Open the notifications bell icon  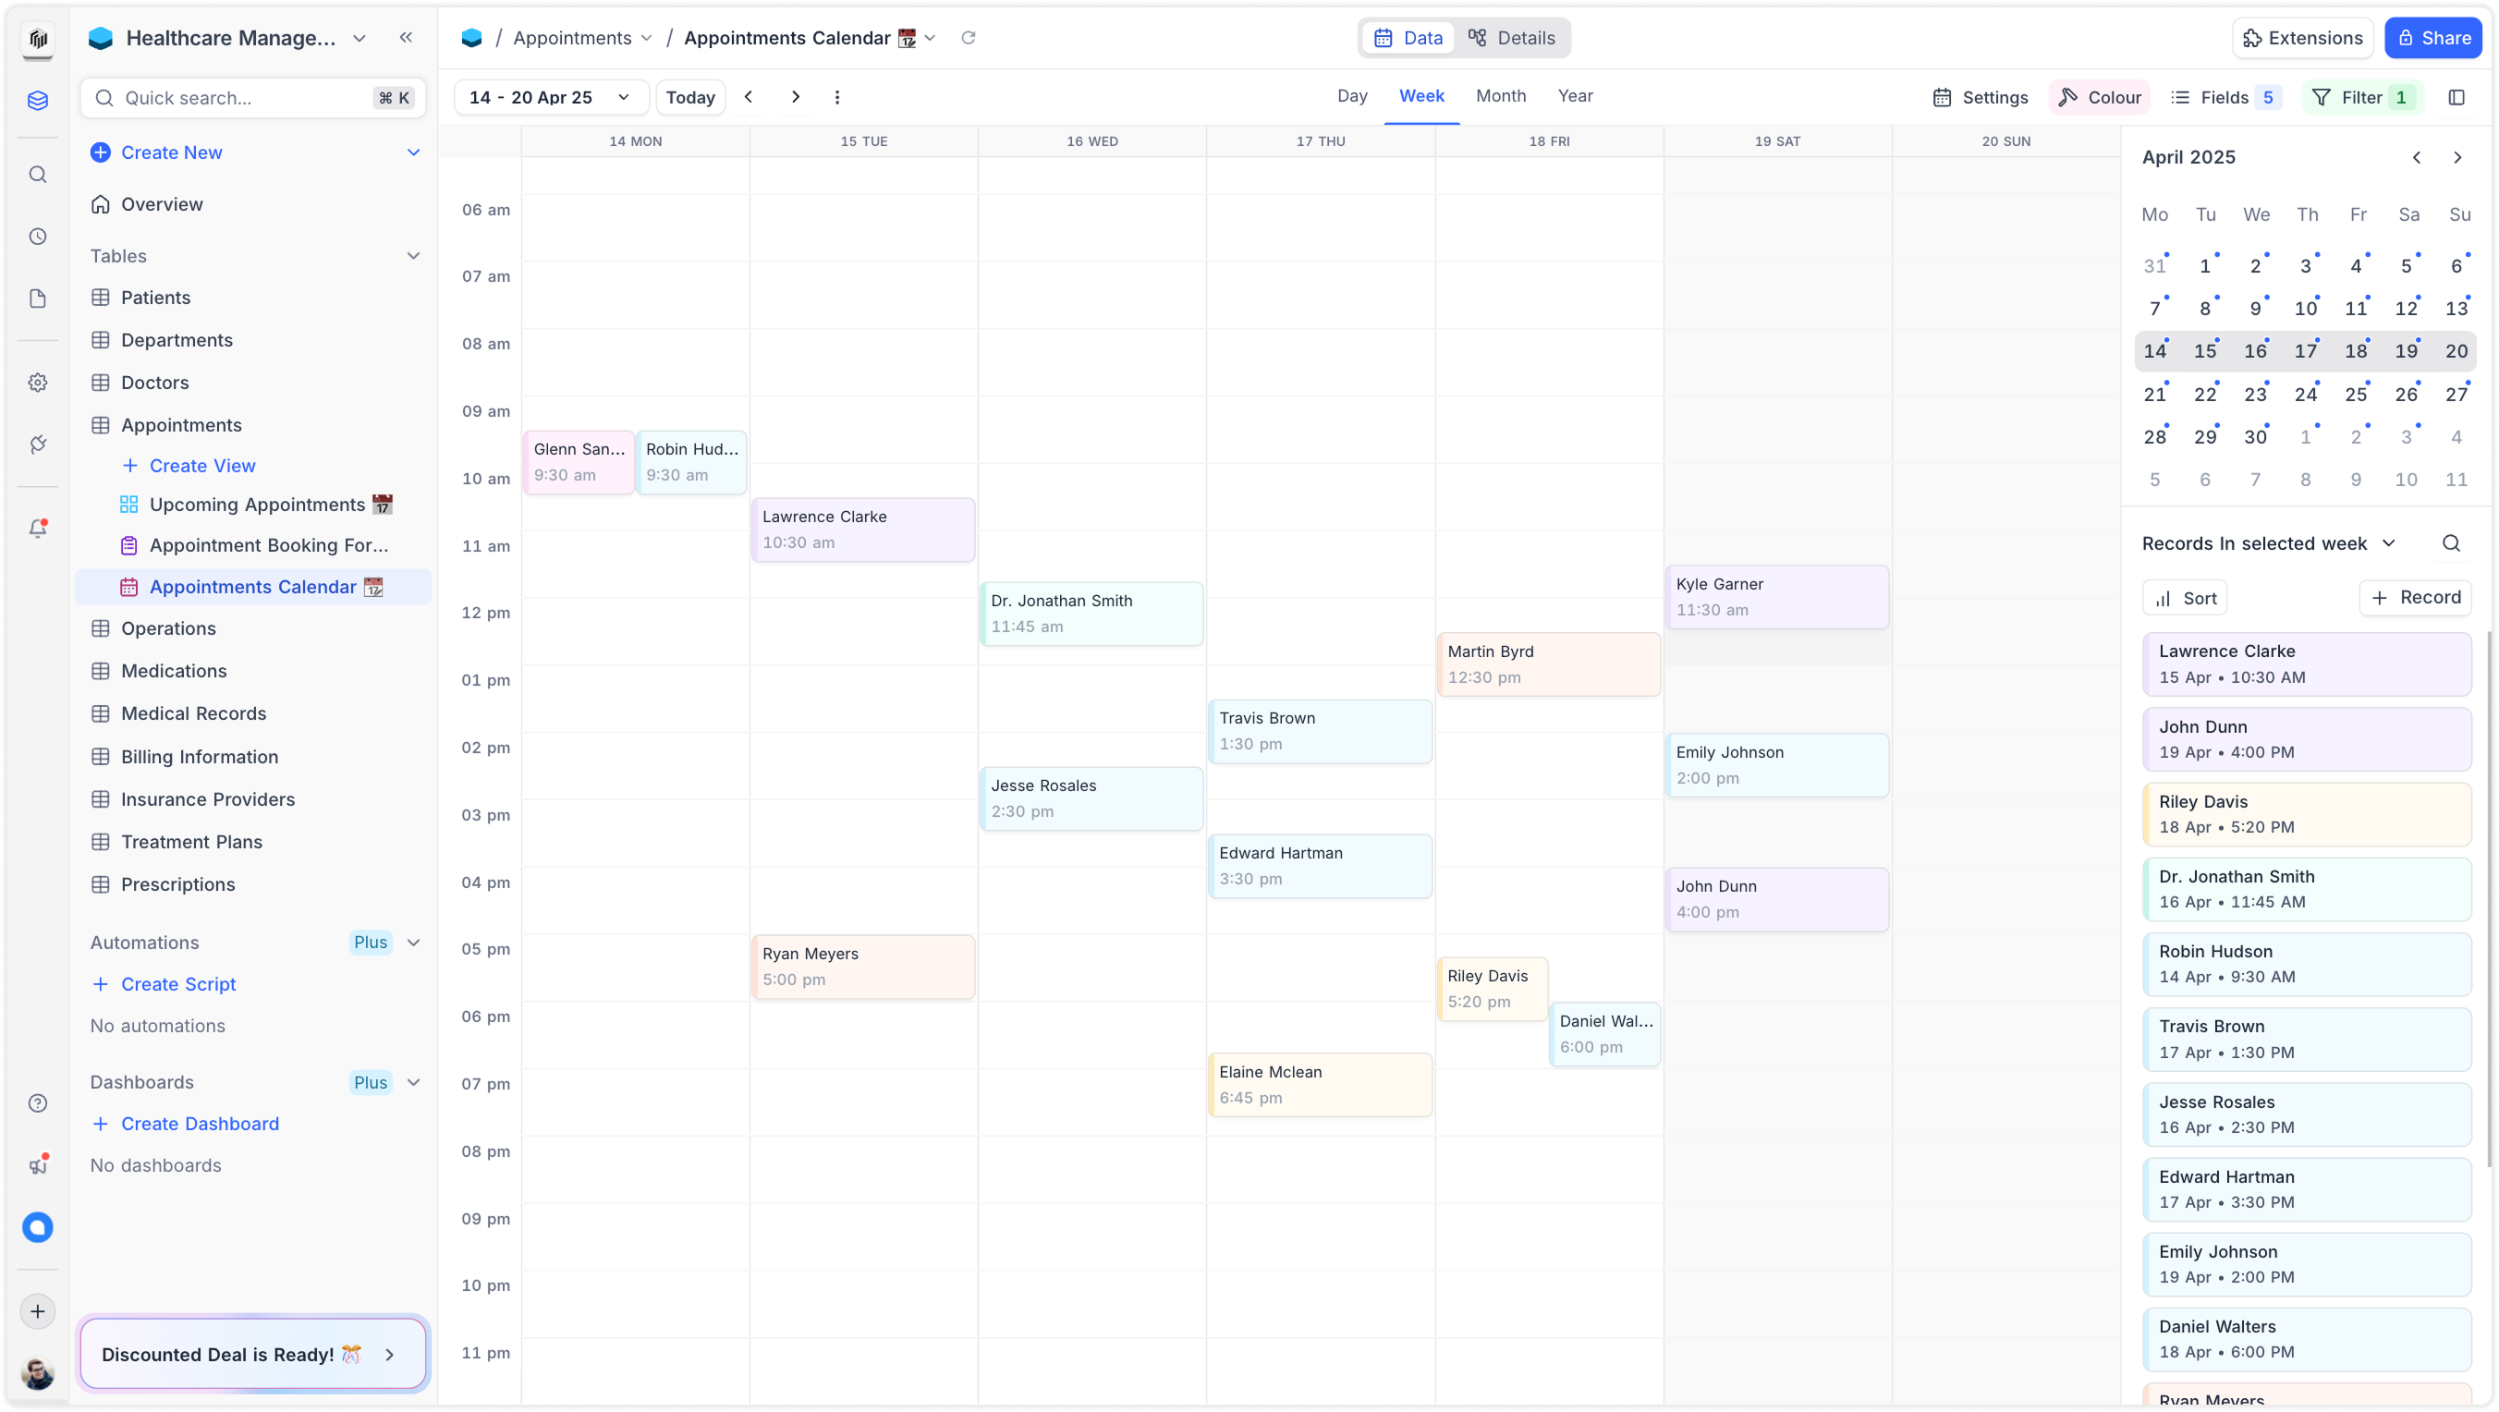(38, 529)
